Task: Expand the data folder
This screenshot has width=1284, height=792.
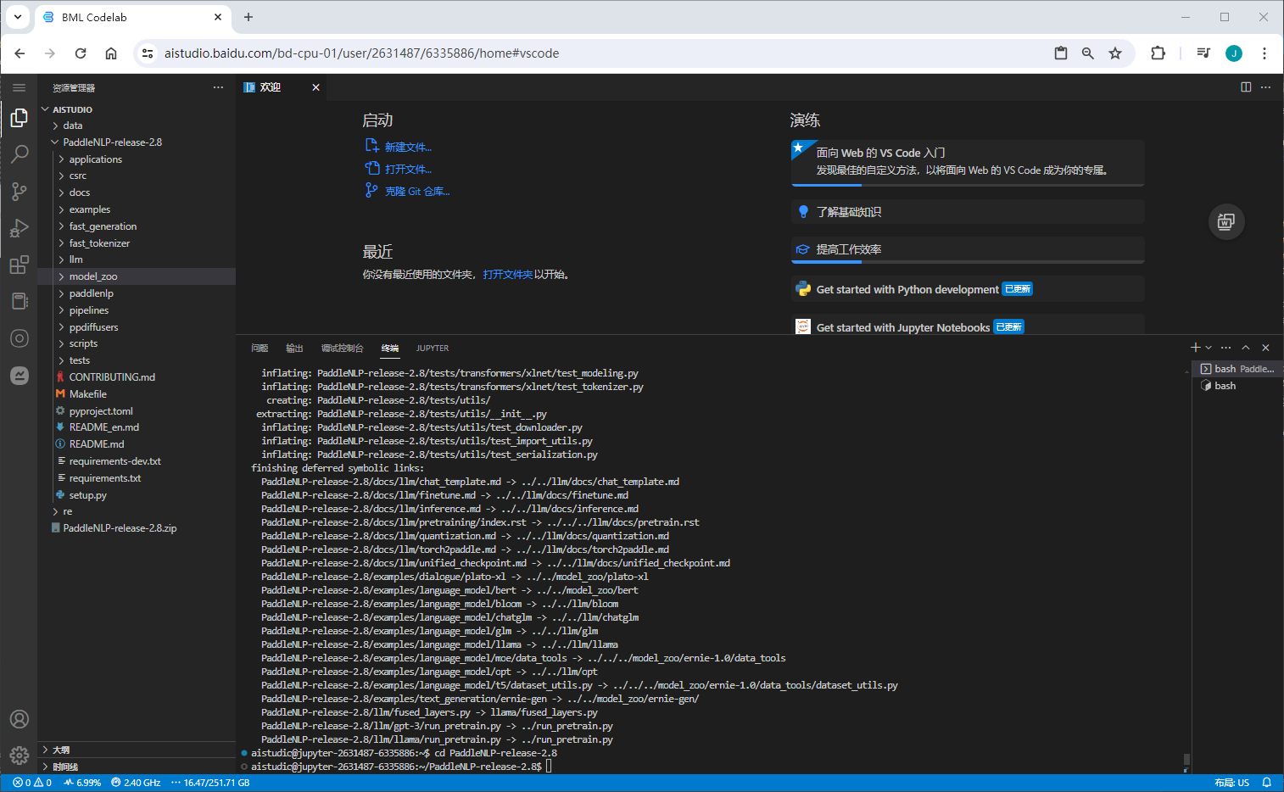Action: click(137, 125)
